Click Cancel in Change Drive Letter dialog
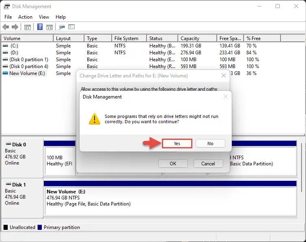 tap(208, 164)
